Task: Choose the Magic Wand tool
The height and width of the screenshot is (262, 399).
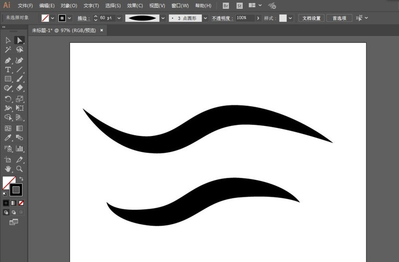Action: click(x=8, y=49)
